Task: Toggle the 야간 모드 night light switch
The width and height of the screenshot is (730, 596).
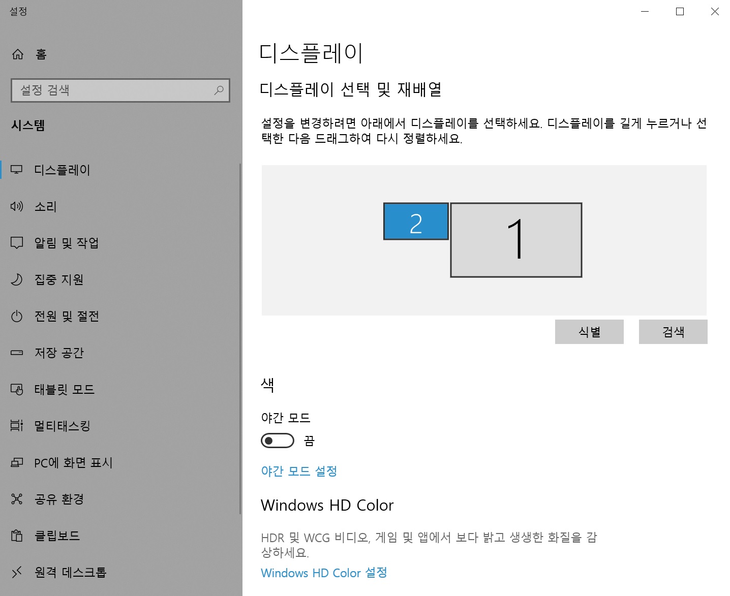Action: [278, 441]
